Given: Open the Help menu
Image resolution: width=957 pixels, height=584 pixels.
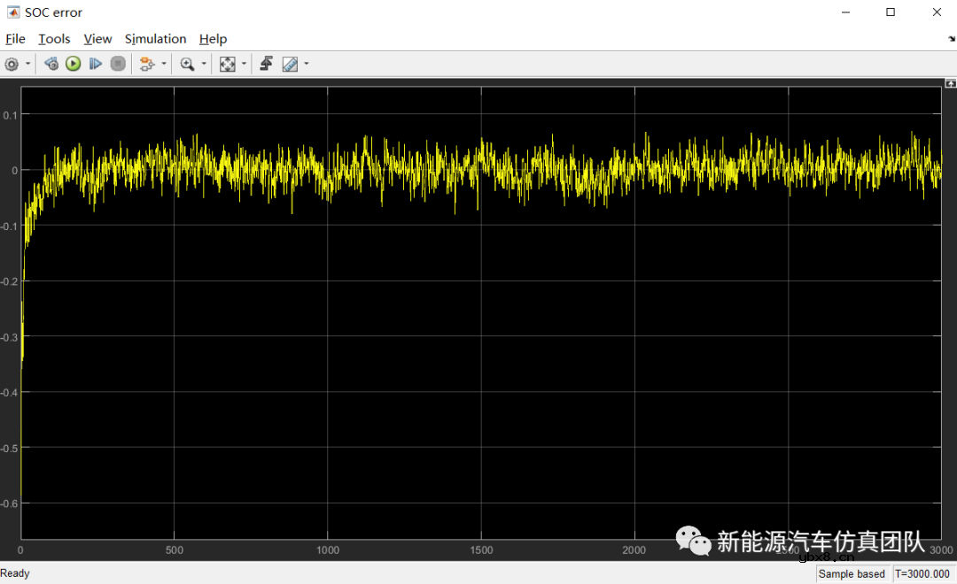Looking at the screenshot, I should tap(213, 39).
